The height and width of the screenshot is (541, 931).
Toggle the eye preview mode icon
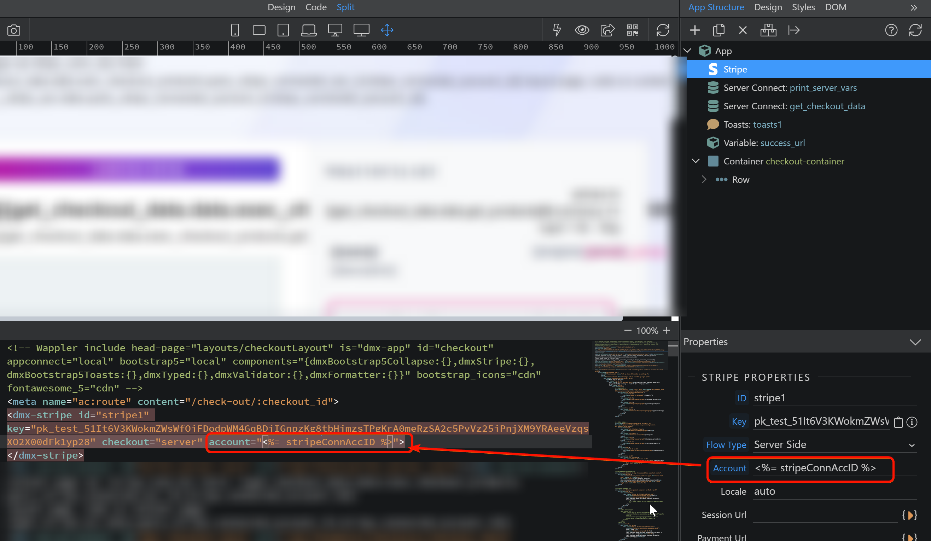[x=582, y=30]
